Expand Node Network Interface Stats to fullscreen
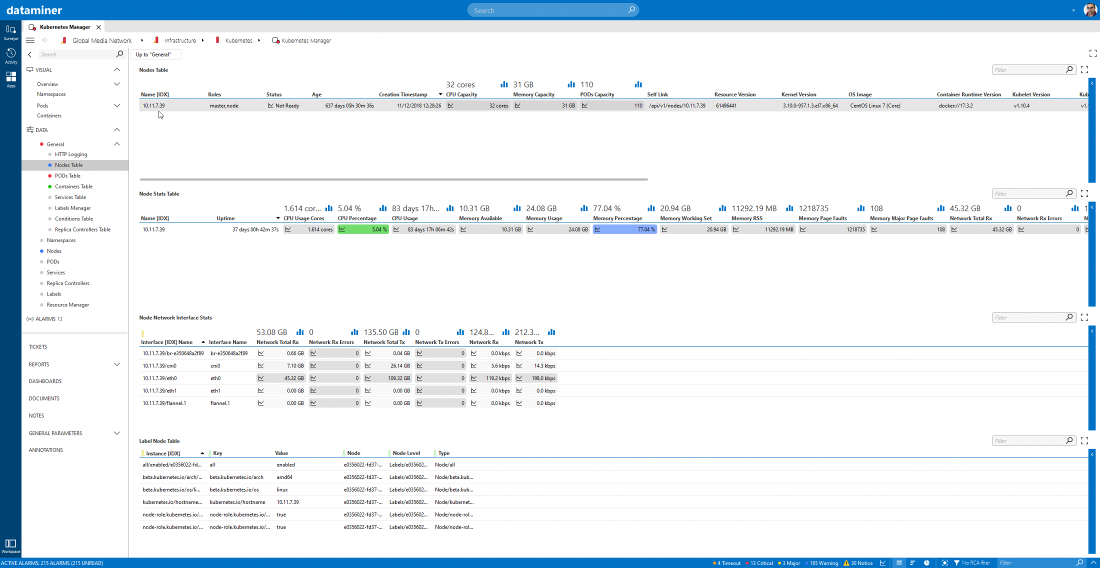The height and width of the screenshot is (568, 1100). 1084,317
